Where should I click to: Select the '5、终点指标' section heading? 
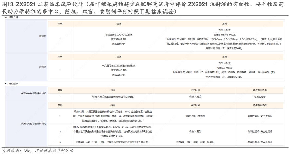(11, 84)
